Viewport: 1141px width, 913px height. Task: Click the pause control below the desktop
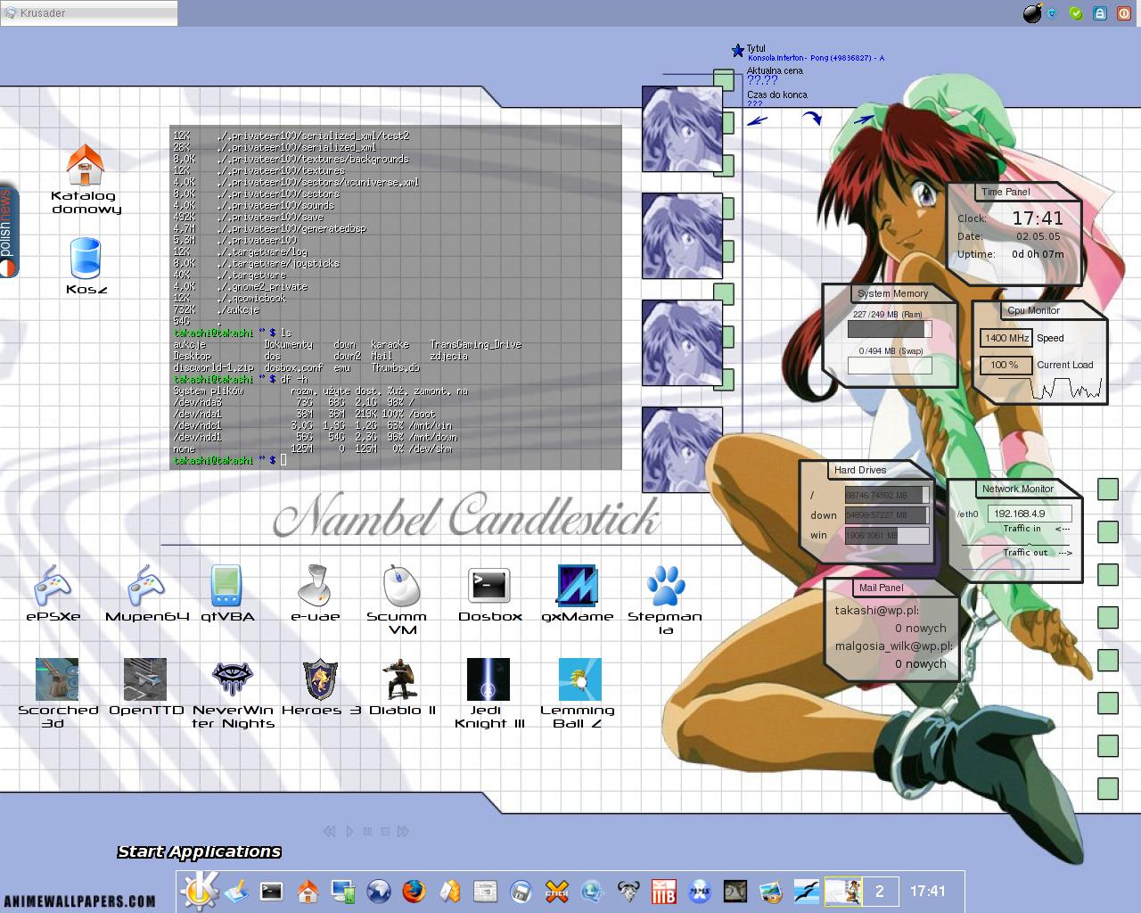[367, 831]
